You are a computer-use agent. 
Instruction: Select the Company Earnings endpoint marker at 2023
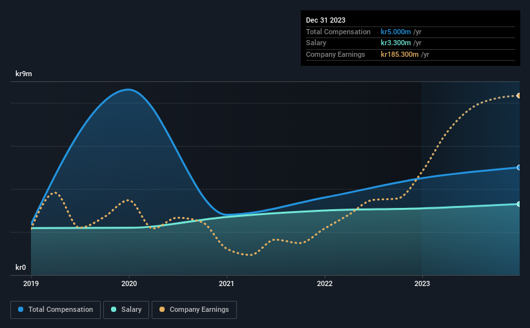tap(518, 96)
